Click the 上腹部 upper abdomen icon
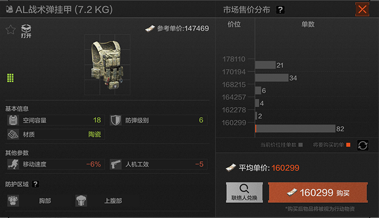This screenshot has width=379, height=218. tap(81, 200)
